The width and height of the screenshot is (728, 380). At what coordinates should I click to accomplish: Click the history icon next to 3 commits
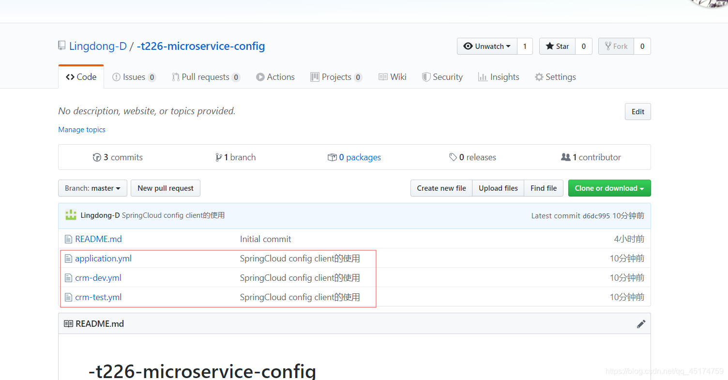(97, 157)
